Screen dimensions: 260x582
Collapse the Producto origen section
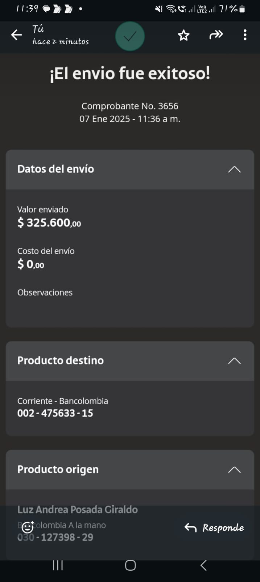234,470
